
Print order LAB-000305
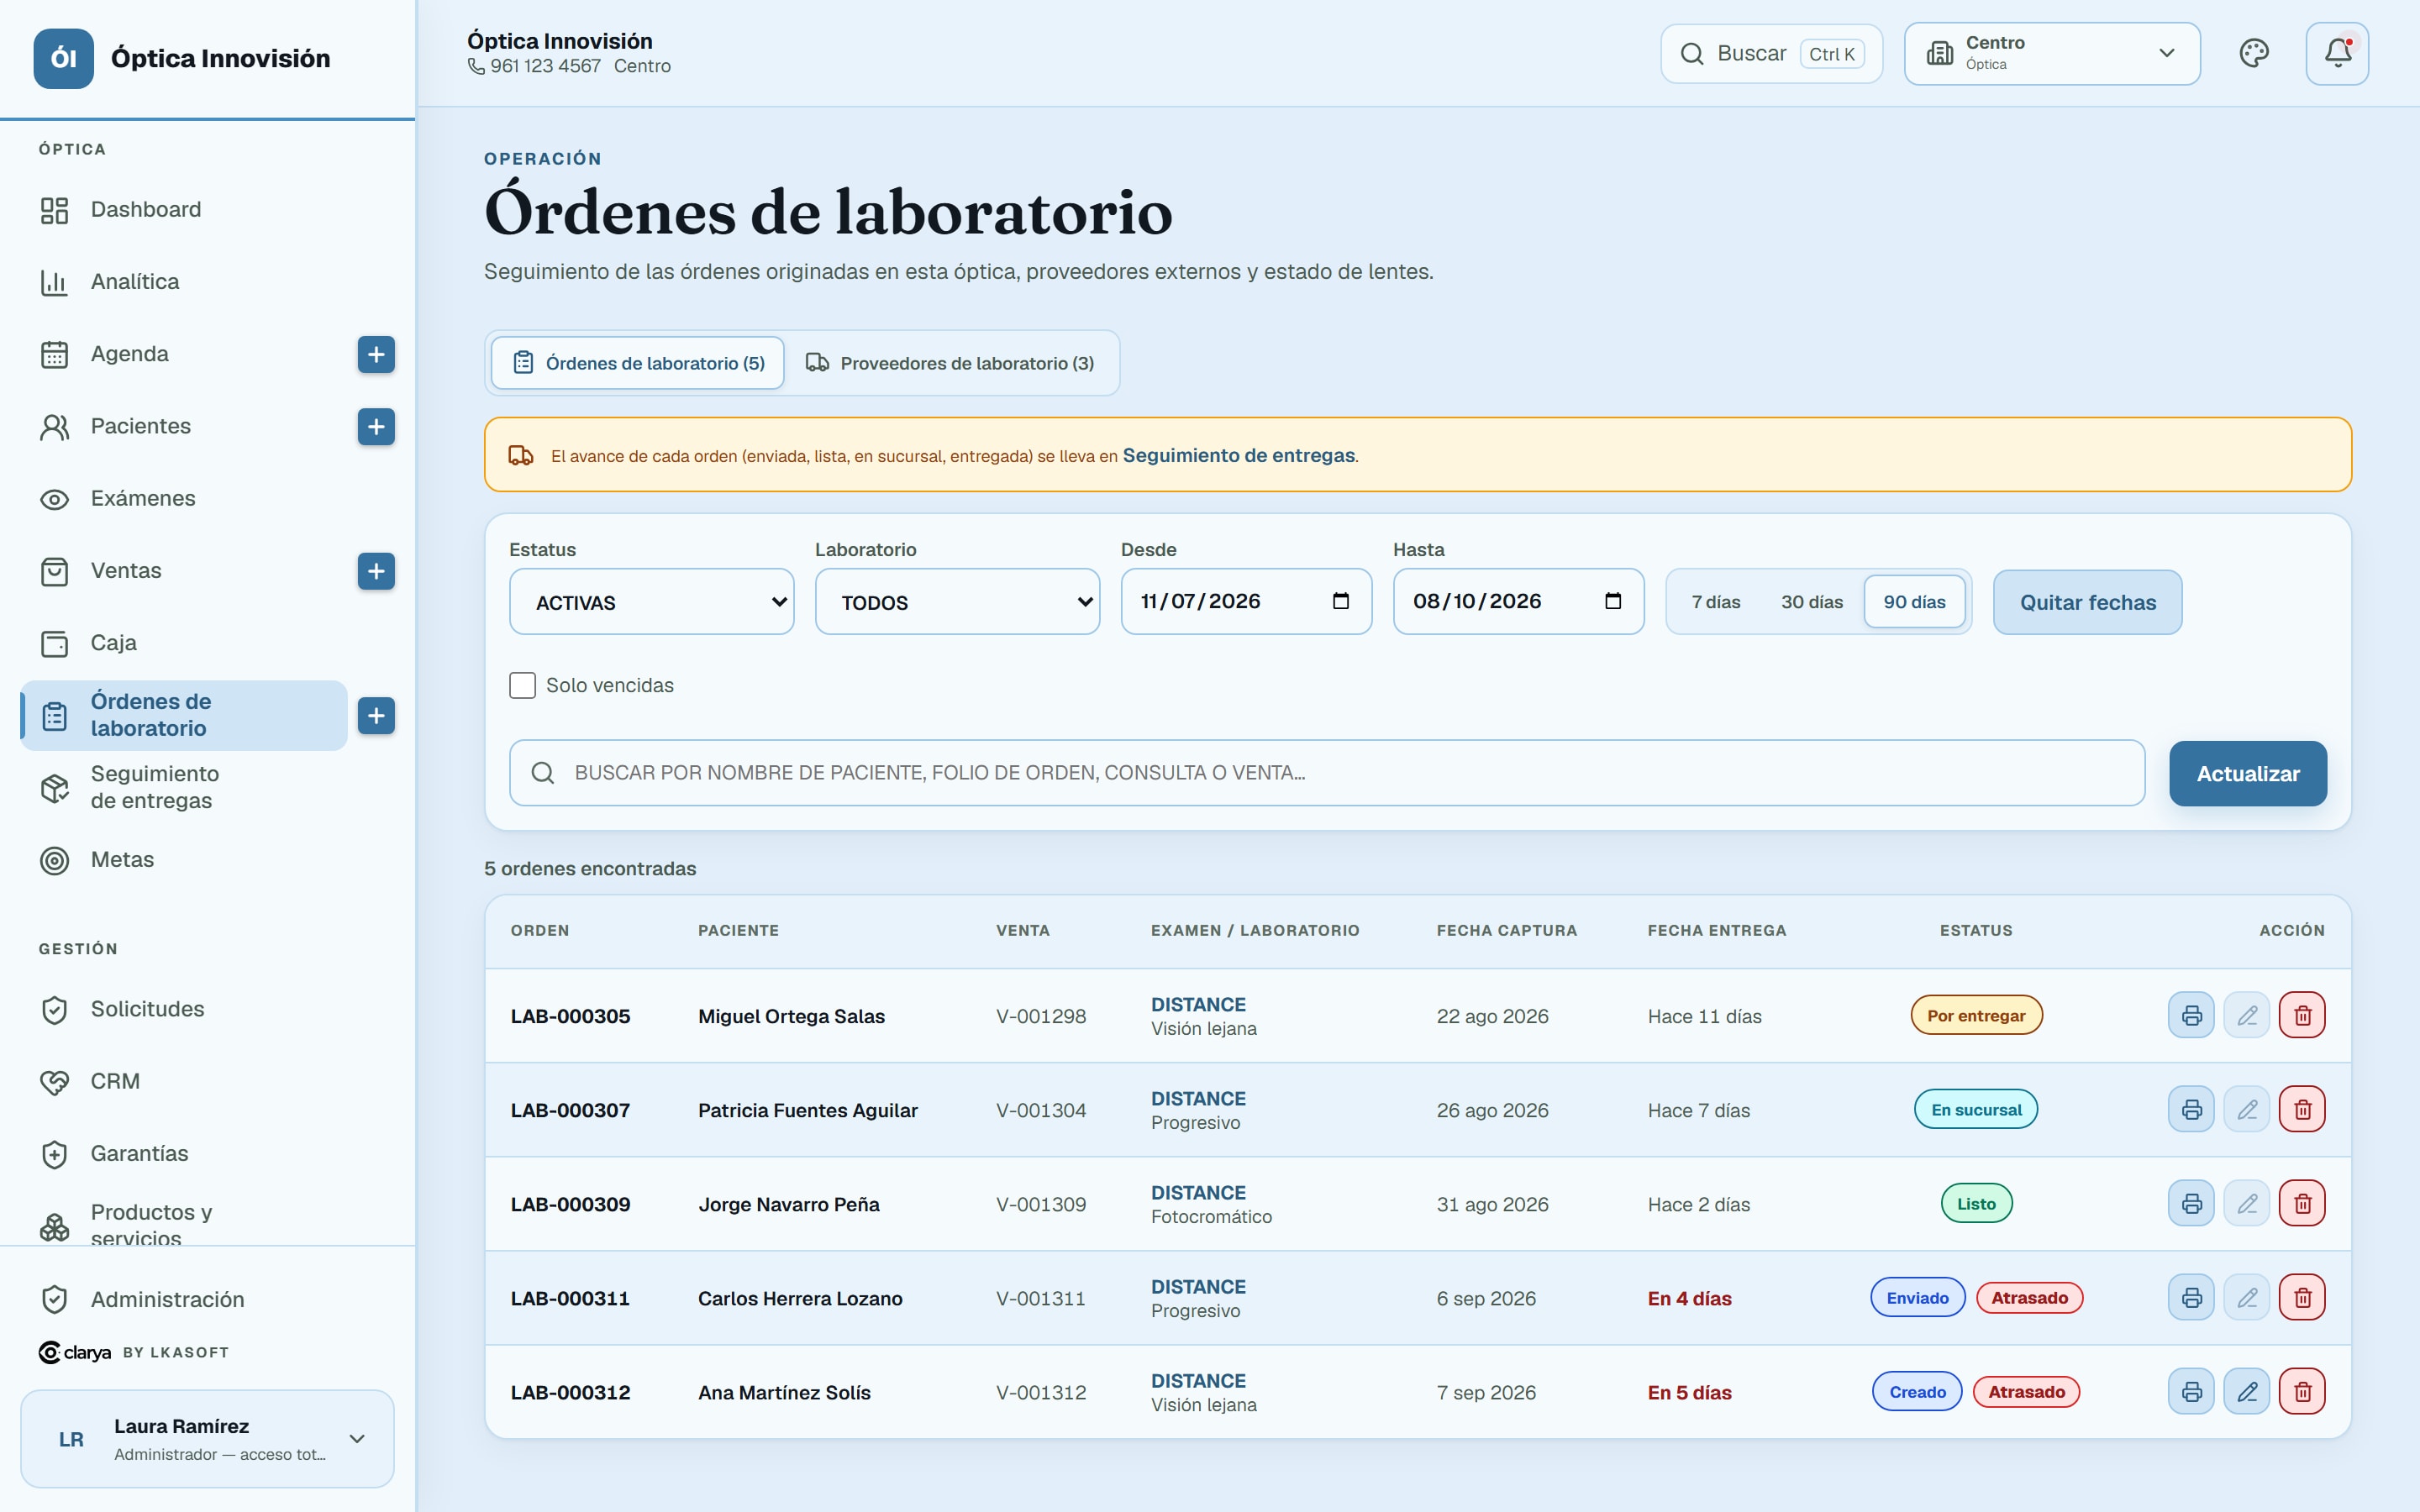coord(2191,1015)
